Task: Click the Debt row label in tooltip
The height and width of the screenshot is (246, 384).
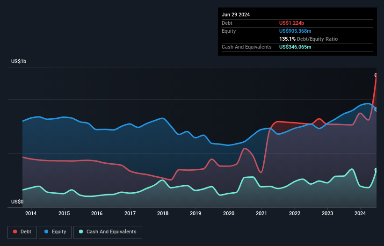Action: [227, 23]
